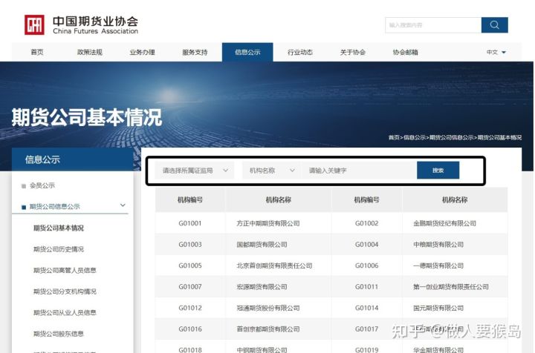Click 第一创业期货有限责任公司 in the table
Screen dimensions: 535x353
click(451, 286)
